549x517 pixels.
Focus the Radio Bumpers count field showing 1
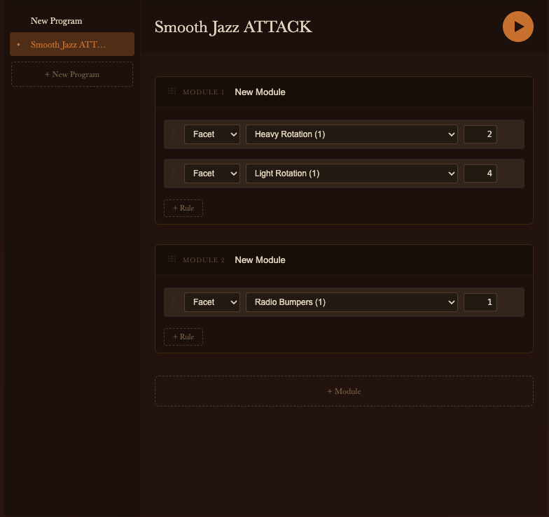[x=480, y=302]
